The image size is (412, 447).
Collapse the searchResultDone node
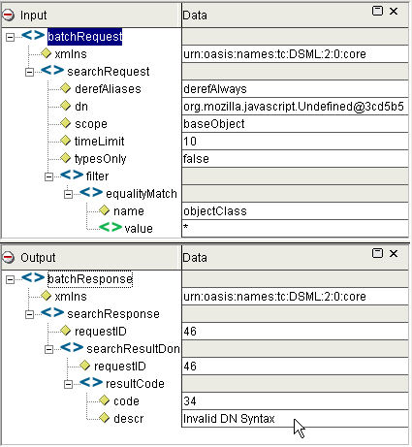(x=48, y=349)
